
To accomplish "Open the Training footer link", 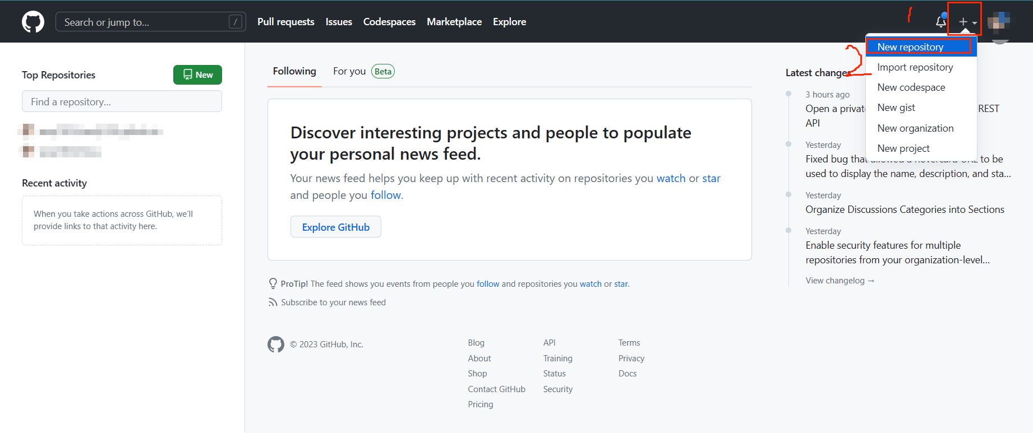I will pos(557,358).
